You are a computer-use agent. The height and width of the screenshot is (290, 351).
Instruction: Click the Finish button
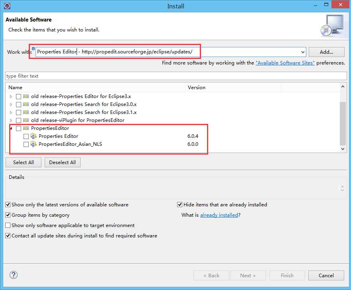(287, 276)
